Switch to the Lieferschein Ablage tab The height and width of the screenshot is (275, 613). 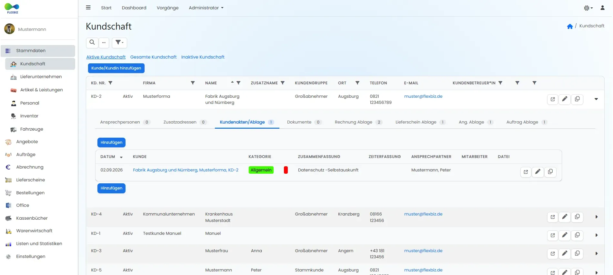[x=420, y=122]
